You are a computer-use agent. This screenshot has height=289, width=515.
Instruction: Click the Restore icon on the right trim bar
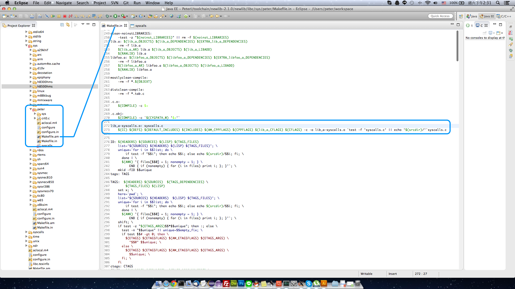click(511, 26)
